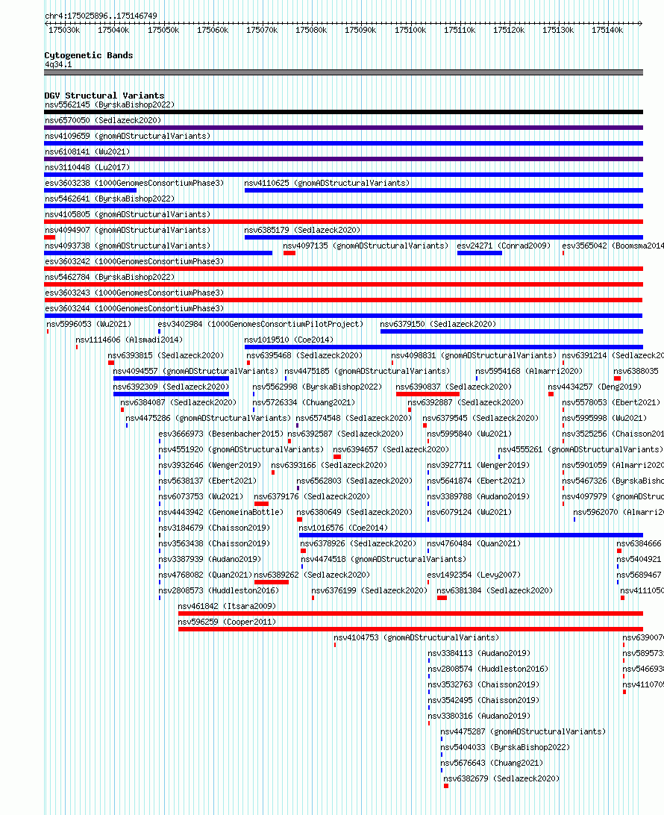Click the 4q34.1 cytogenetic band bar
664x815 pixels.
[343, 72]
